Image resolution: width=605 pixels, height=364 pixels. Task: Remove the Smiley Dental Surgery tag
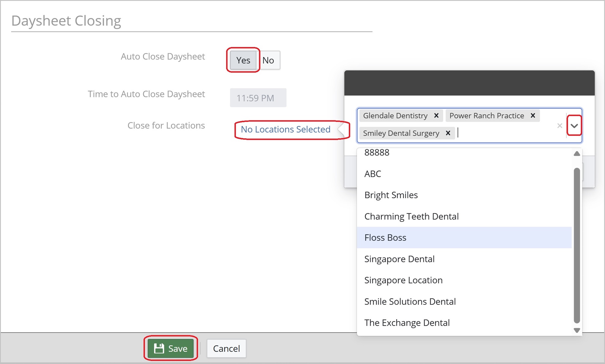point(448,133)
